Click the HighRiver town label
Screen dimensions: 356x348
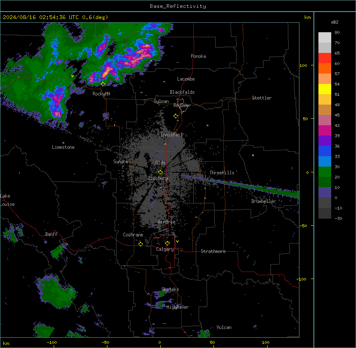178,307
